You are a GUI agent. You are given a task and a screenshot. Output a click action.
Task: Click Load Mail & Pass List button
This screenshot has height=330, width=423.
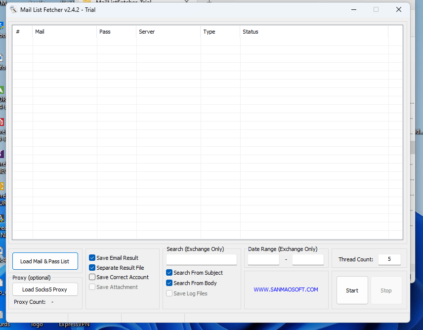click(x=45, y=261)
